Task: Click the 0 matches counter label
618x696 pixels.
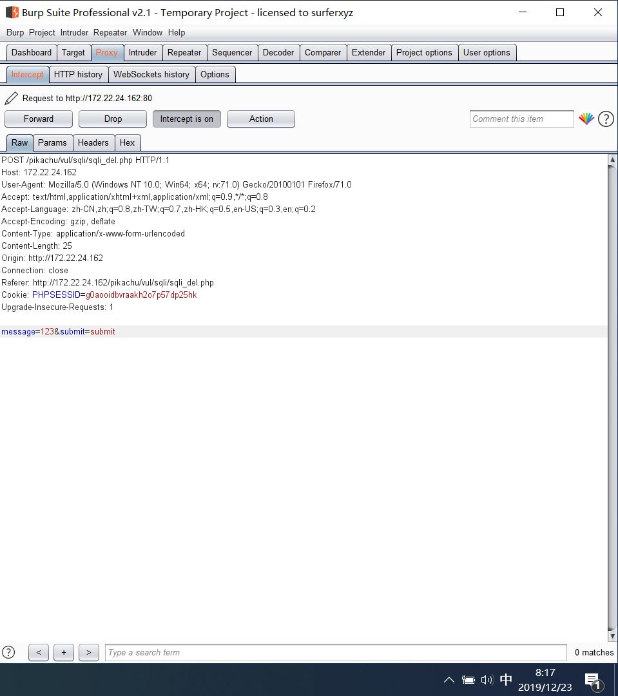Action: pos(594,652)
